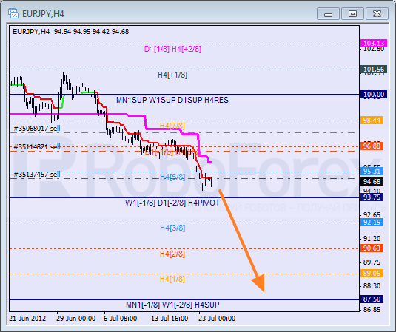This screenshot has height=332, width=396.
Task: Click the 96.88 red price label
Action: coord(372,146)
